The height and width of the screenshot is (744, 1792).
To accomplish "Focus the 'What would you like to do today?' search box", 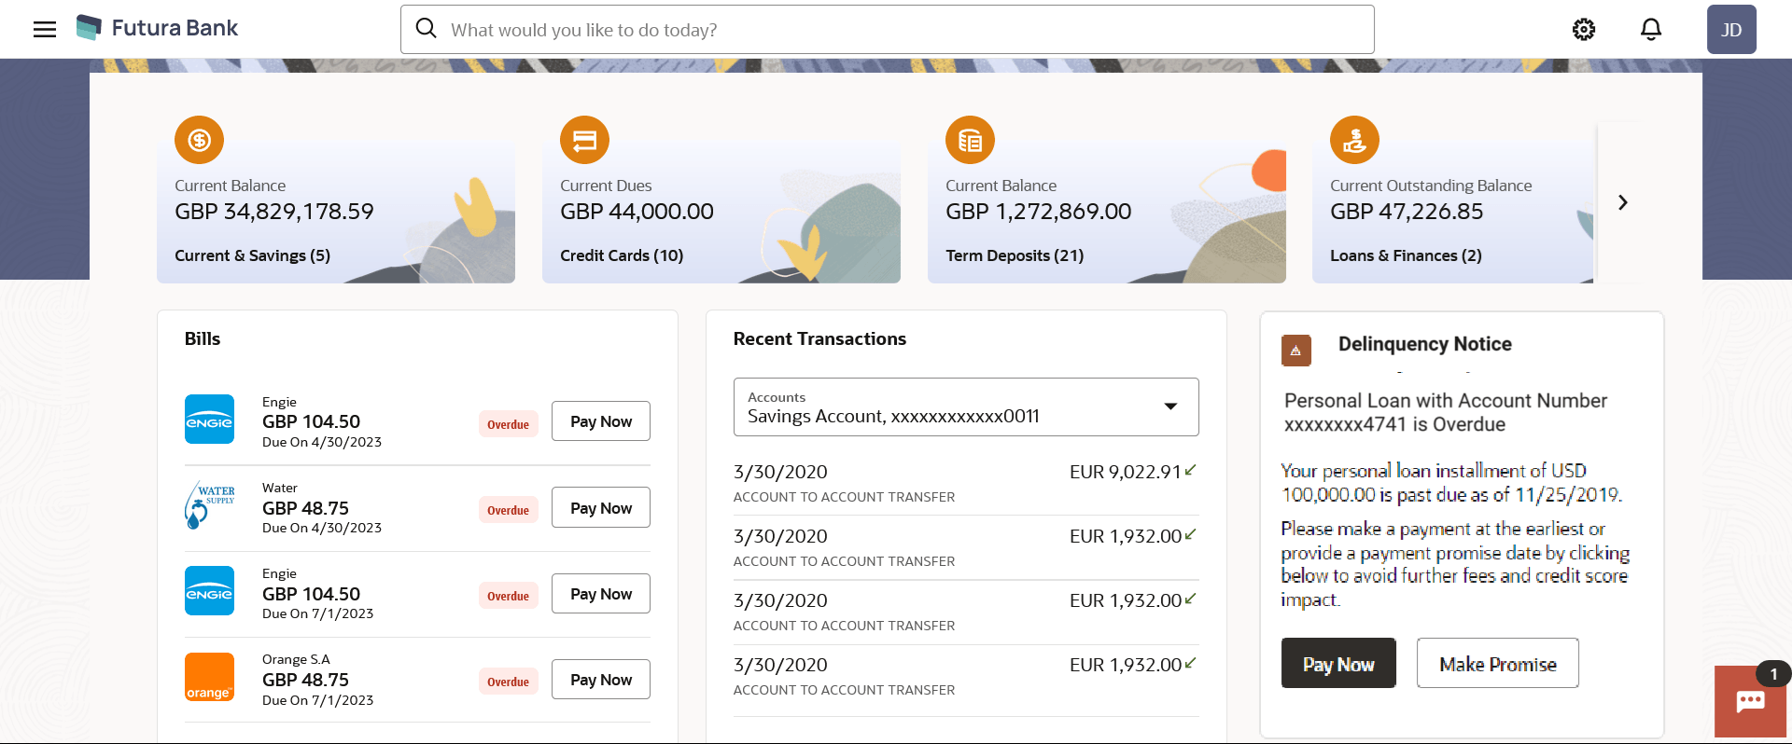I will (x=887, y=30).
